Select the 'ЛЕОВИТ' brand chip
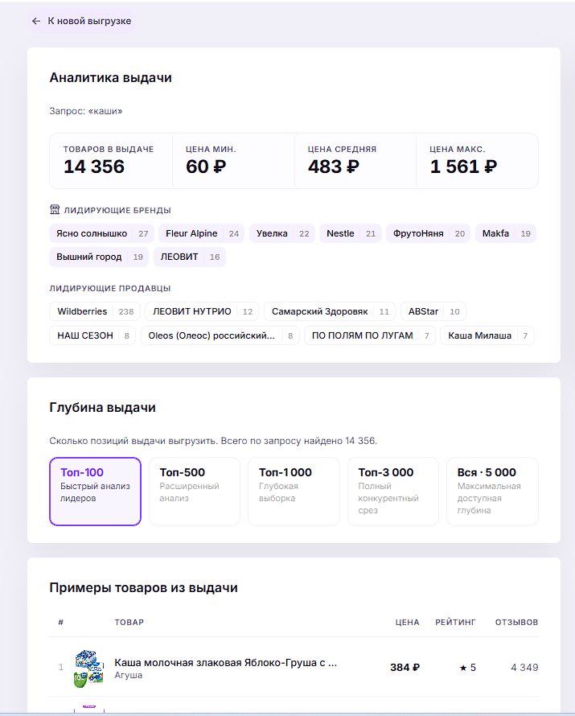 coord(189,257)
